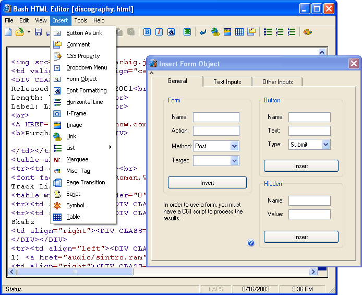Click the Bold toolbar icon

[x=147, y=32]
